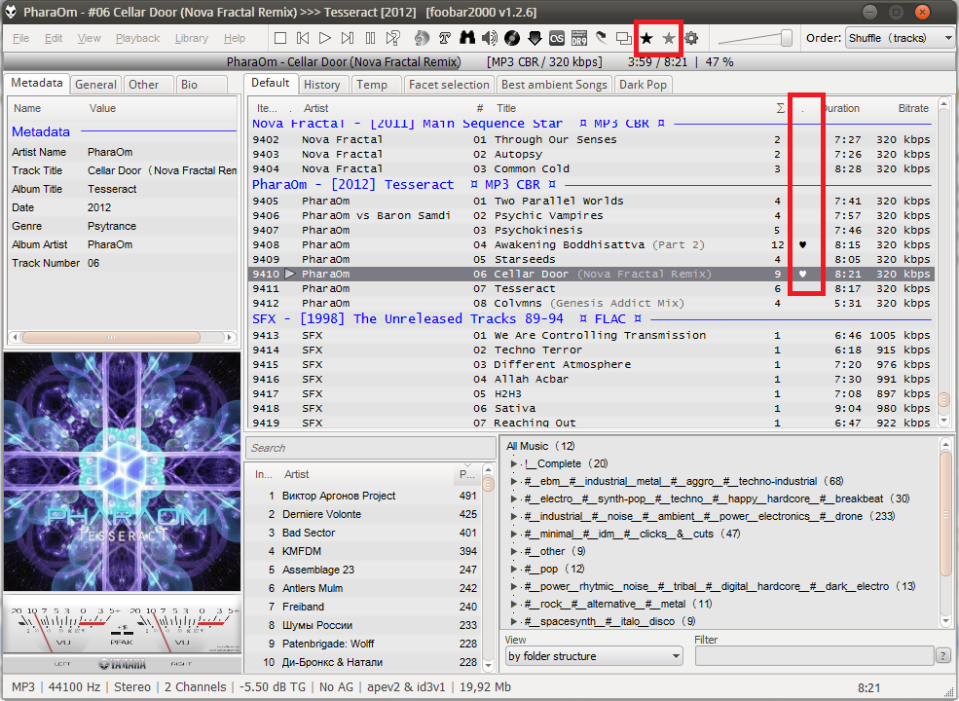Click the Stop playback button

[x=280, y=38]
